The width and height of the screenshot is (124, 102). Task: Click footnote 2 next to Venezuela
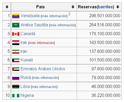(x=69, y=14)
